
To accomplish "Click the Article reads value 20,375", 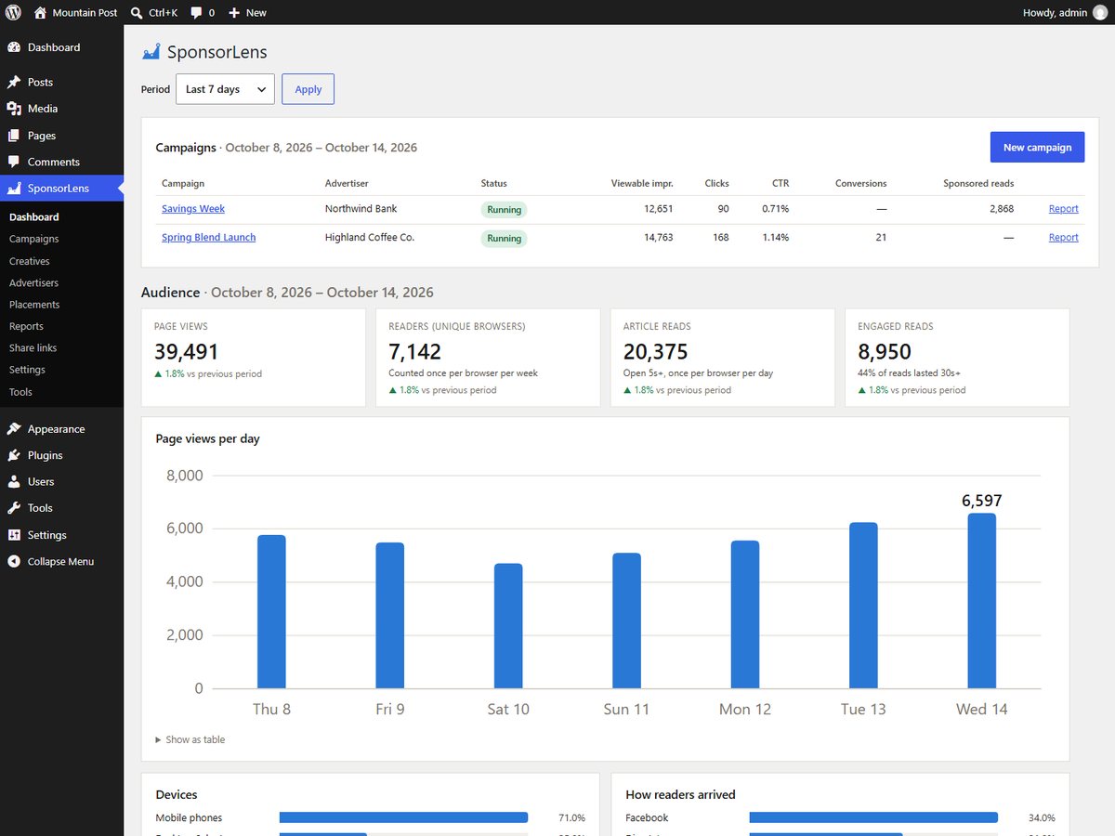I will pos(656,352).
